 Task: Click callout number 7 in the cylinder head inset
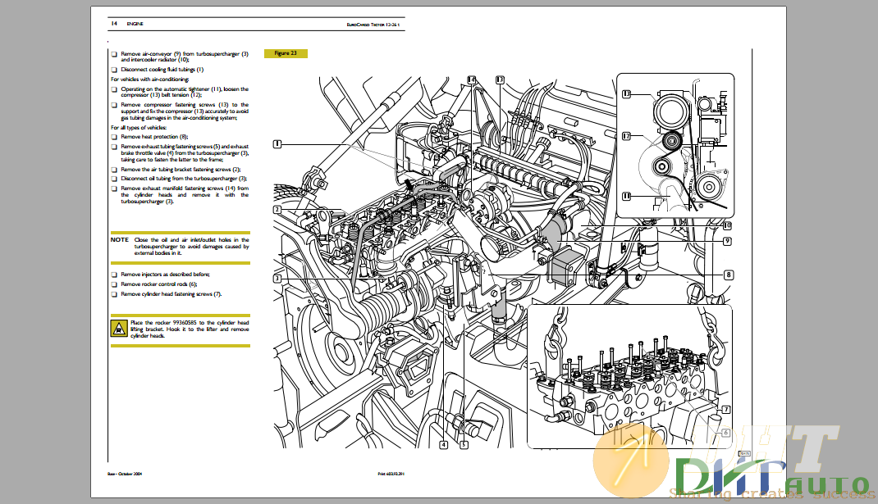coord(725,410)
